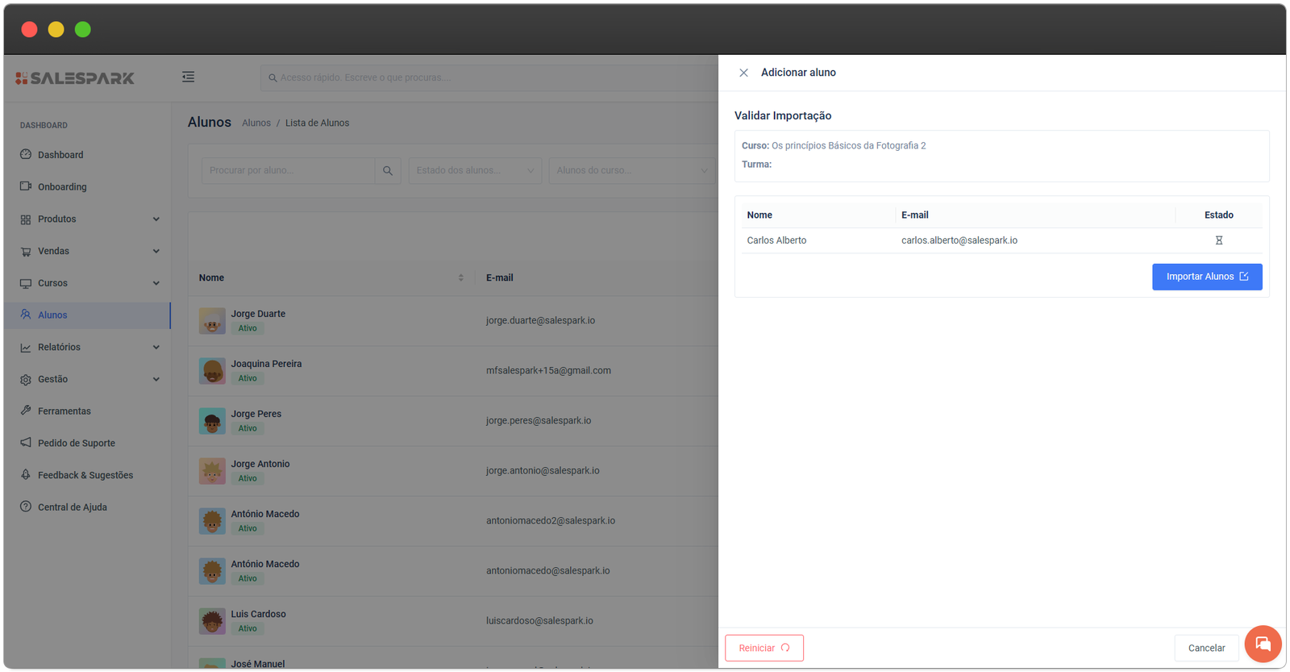
Task: Close the Adicionar aluno panel
Action: pyautogui.click(x=743, y=73)
